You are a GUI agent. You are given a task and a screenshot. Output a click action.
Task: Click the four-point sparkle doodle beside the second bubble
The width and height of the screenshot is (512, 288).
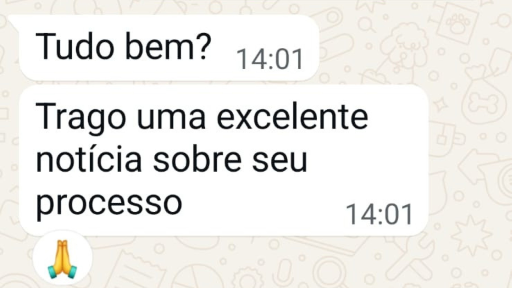[x=441, y=104]
